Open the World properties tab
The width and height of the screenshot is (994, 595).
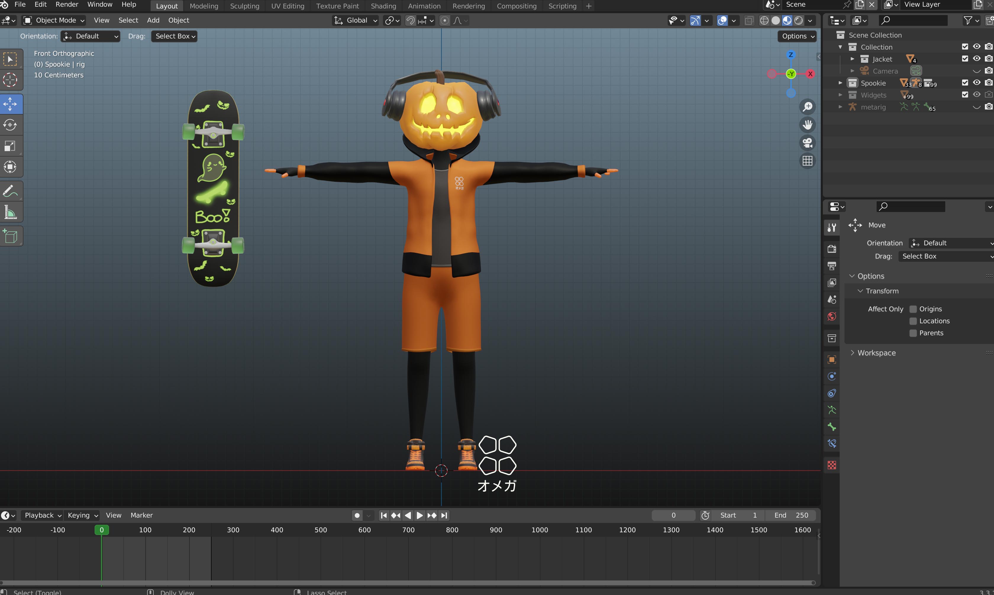click(832, 316)
